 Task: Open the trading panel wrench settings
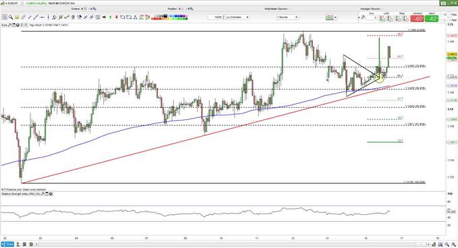click(x=363, y=18)
